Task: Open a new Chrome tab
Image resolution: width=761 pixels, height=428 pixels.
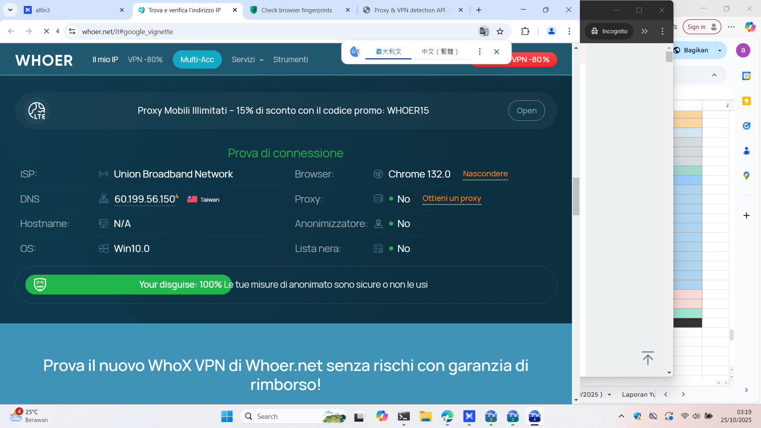Action: (x=479, y=10)
